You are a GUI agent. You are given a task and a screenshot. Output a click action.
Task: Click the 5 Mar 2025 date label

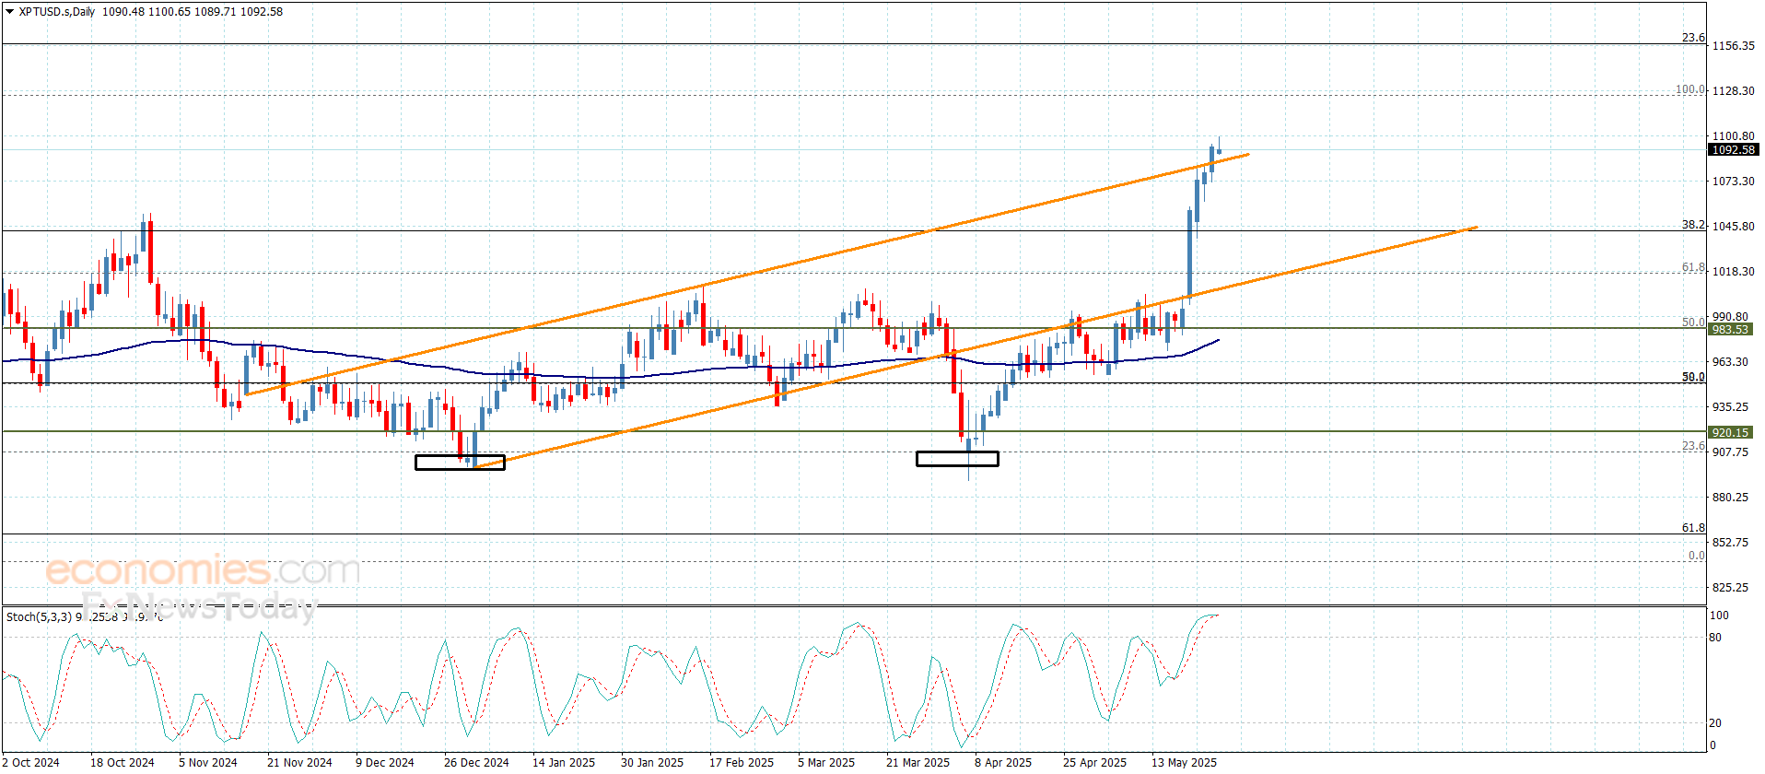(826, 763)
